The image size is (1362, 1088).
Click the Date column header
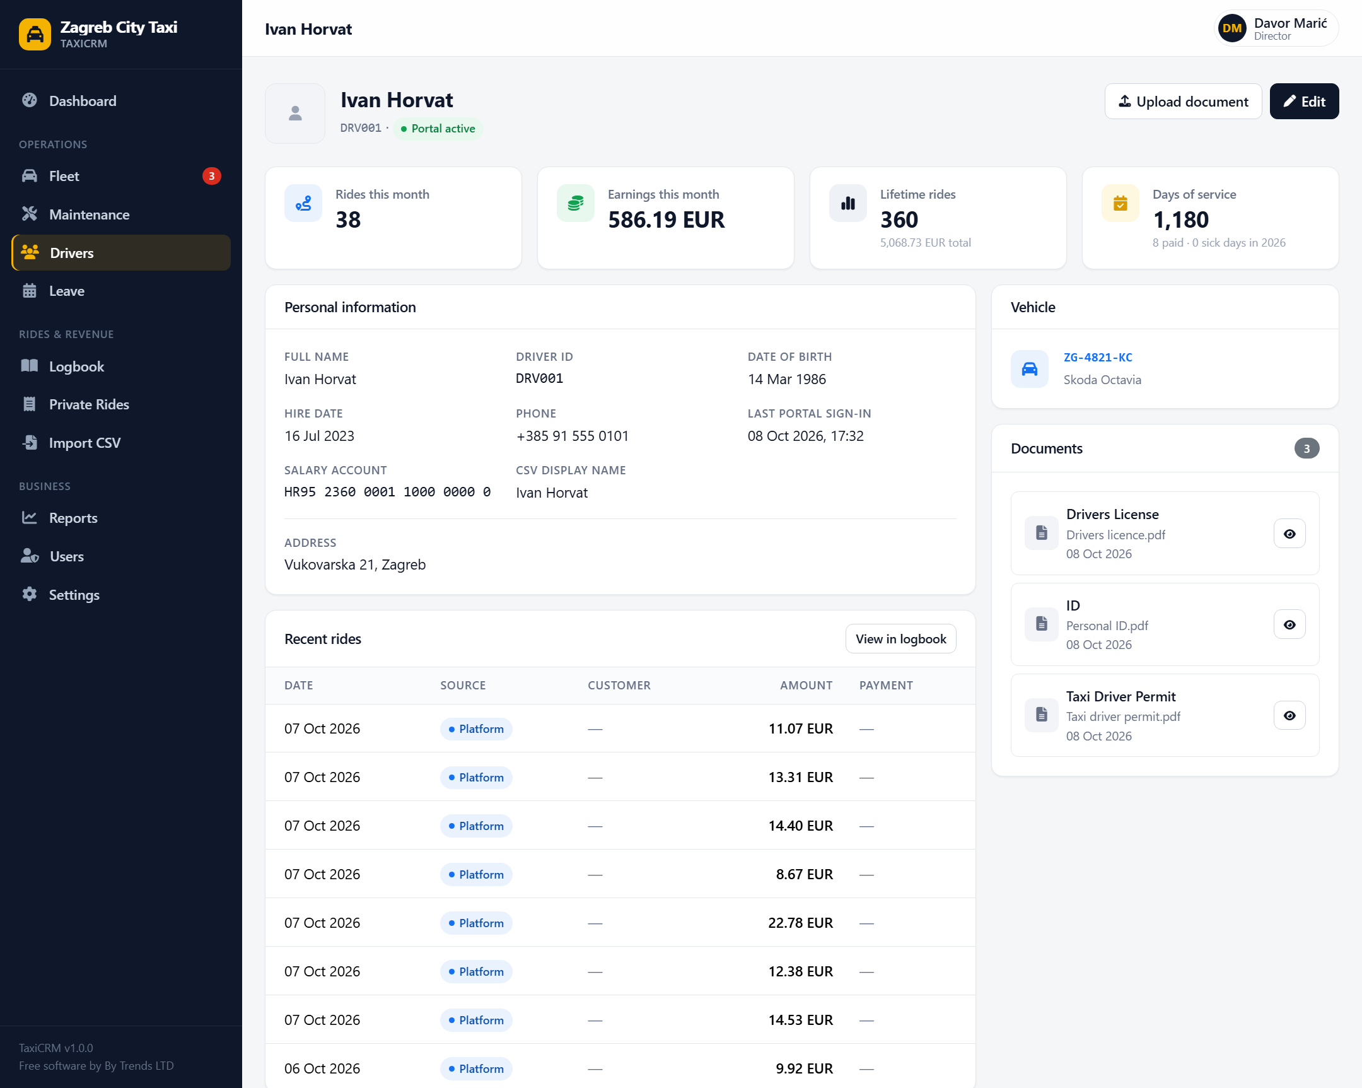point(298,685)
